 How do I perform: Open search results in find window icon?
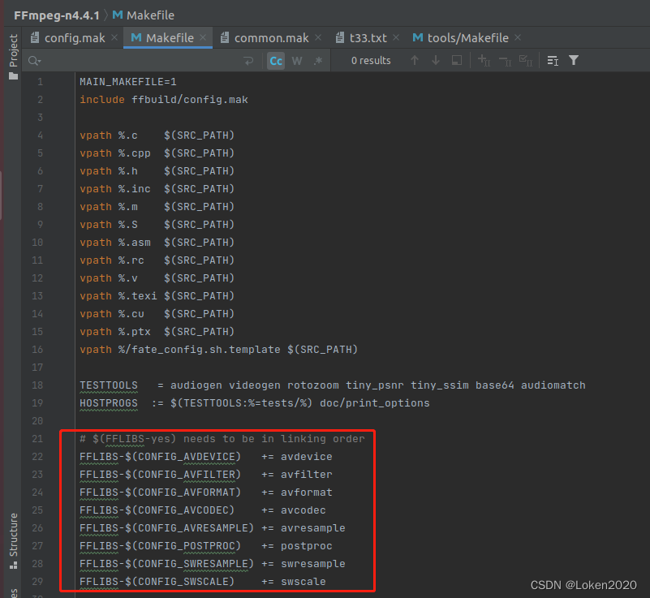pyautogui.click(x=457, y=61)
